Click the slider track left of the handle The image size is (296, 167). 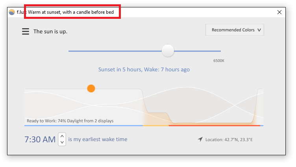pos(115,51)
